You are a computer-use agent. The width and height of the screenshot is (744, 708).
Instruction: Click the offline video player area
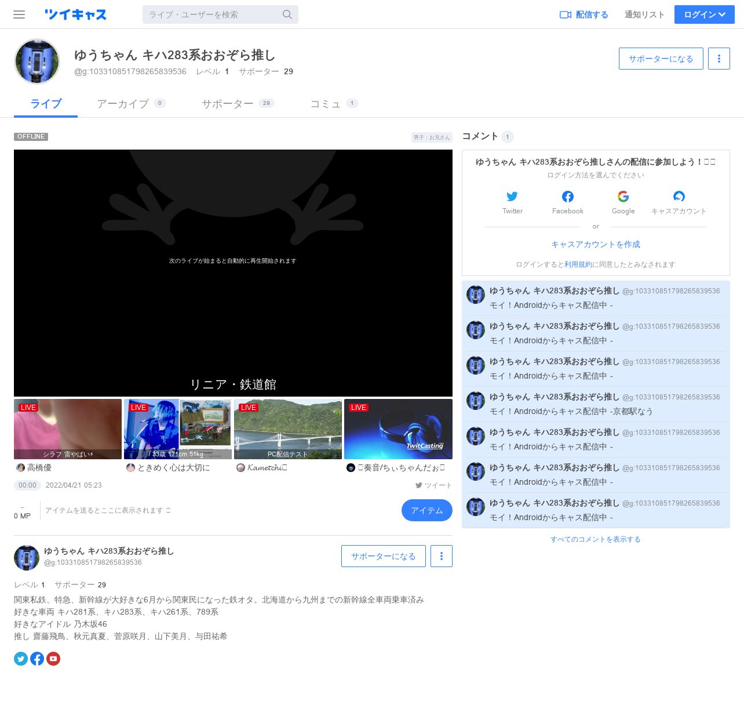pyautogui.click(x=233, y=273)
